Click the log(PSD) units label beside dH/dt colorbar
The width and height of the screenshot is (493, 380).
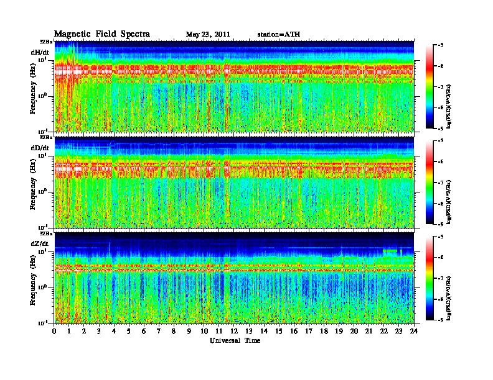(x=449, y=106)
